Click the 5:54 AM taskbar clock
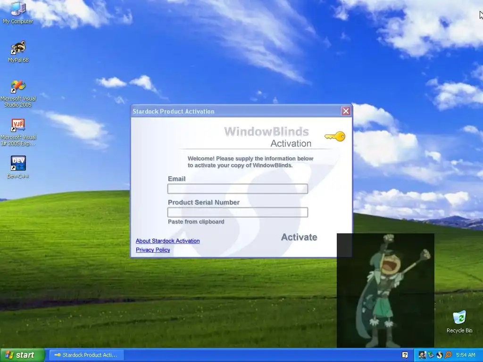Viewport: 483px width, 362px height. click(x=466, y=355)
